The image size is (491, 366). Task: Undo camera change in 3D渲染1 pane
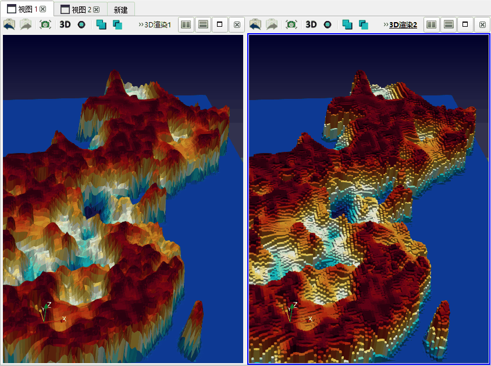(x=9, y=24)
